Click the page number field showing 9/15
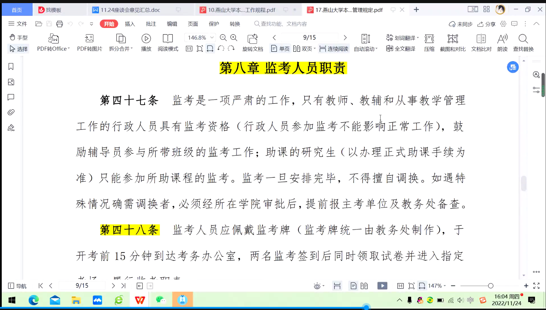This screenshot has height=310, width=546. [309, 37]
